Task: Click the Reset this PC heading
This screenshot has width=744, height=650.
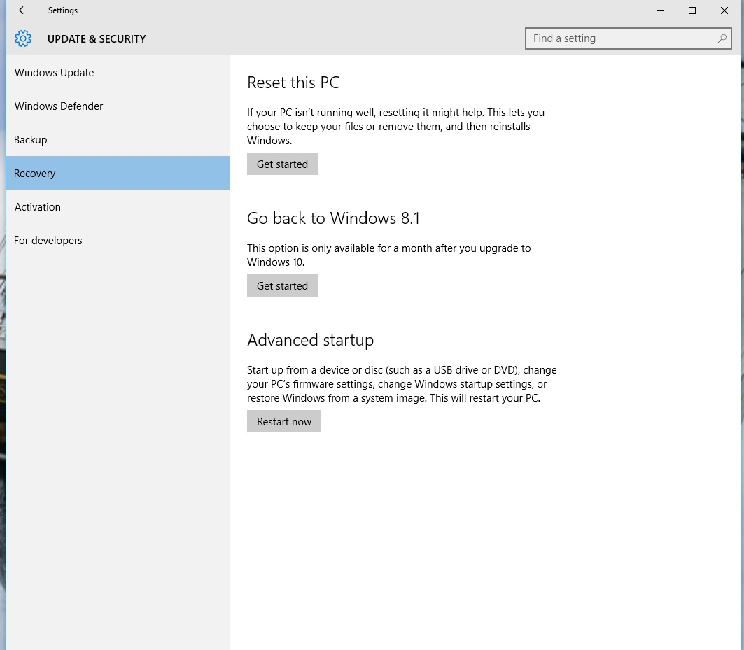Action: tap(293, 83)
